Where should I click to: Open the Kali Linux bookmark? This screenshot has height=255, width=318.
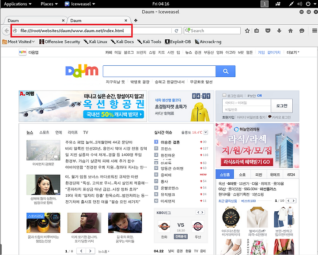click(95, 42)
